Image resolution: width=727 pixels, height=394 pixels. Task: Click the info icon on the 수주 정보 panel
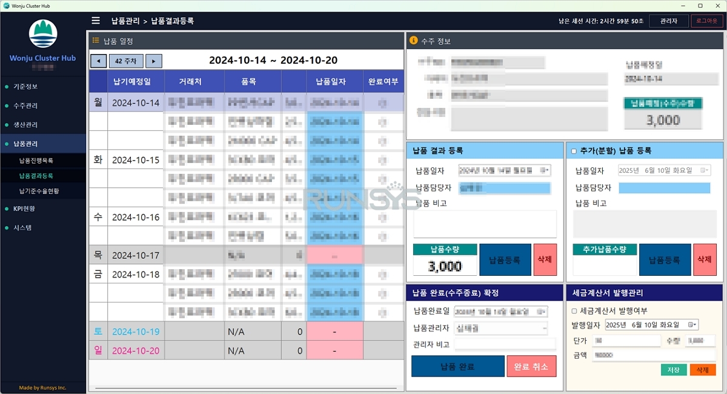[413, 41]
